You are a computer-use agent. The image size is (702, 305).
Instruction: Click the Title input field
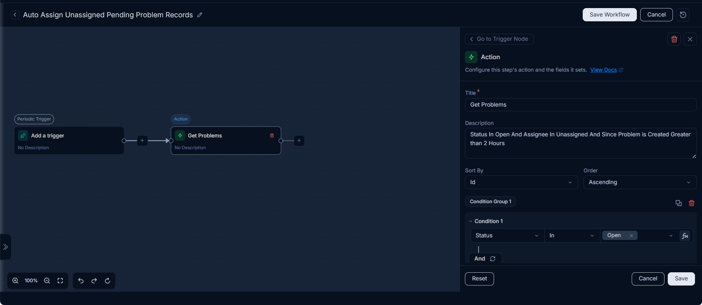[x=581, y=105]
